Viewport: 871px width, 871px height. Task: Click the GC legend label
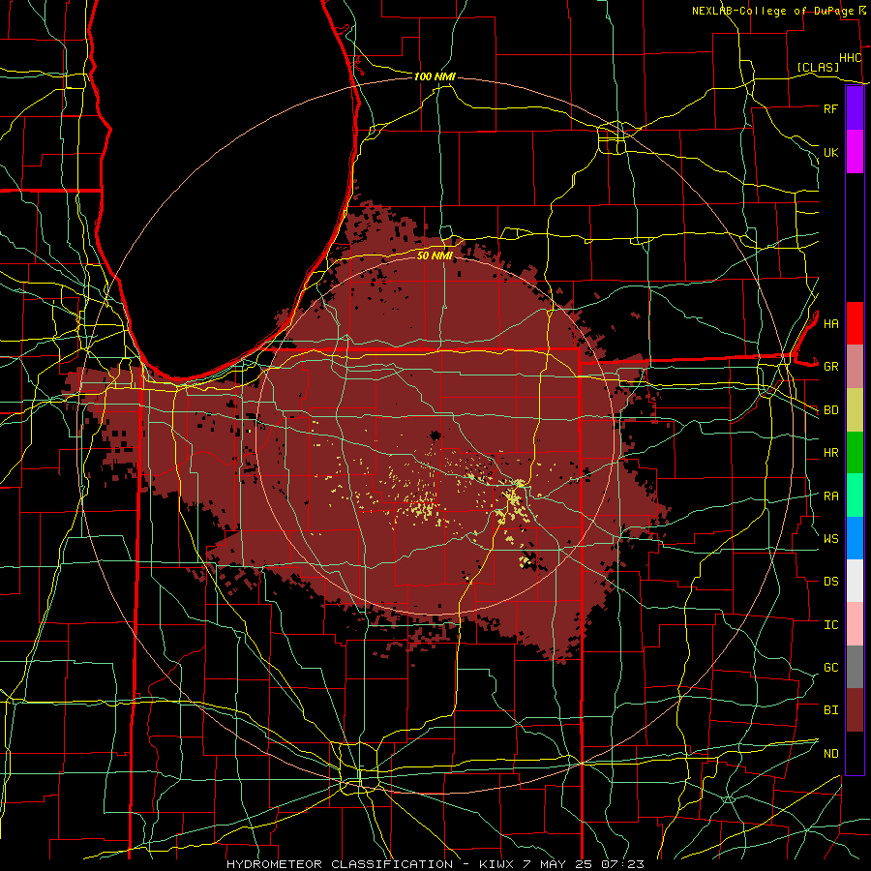pos(830,668)
